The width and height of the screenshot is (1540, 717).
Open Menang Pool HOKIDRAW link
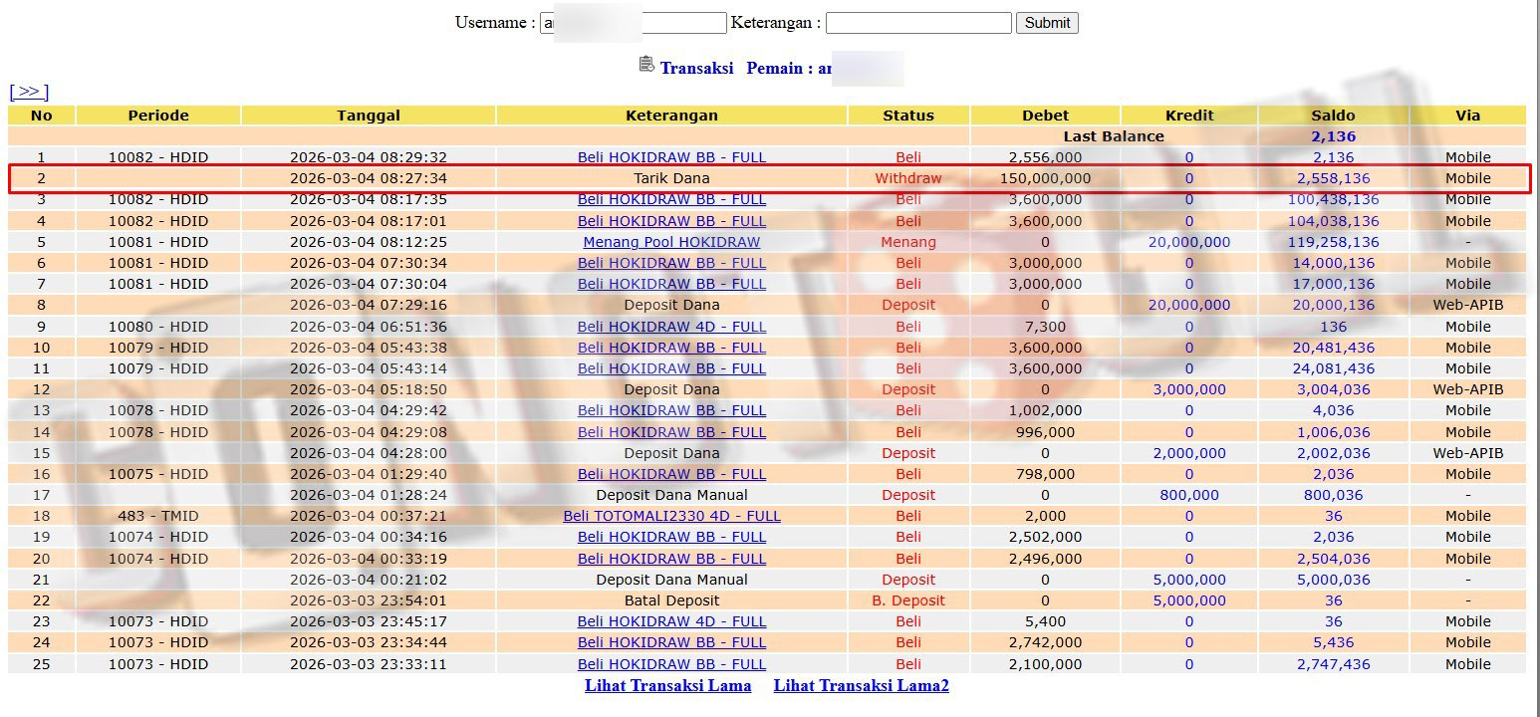coord(671,242)
